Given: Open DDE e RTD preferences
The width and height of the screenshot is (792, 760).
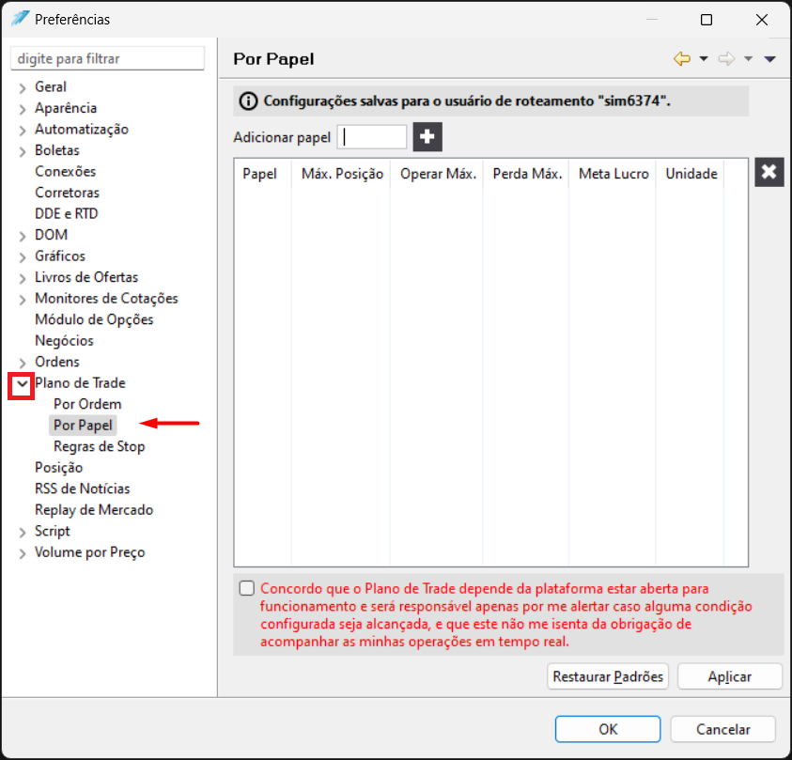Looking at the screenshot, I should tap(66, 214).
